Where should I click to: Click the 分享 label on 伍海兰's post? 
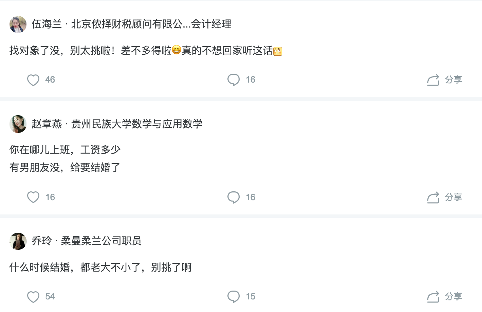click(453, 80)
